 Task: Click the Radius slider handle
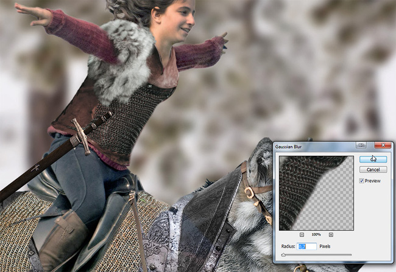tap(283, 255)
